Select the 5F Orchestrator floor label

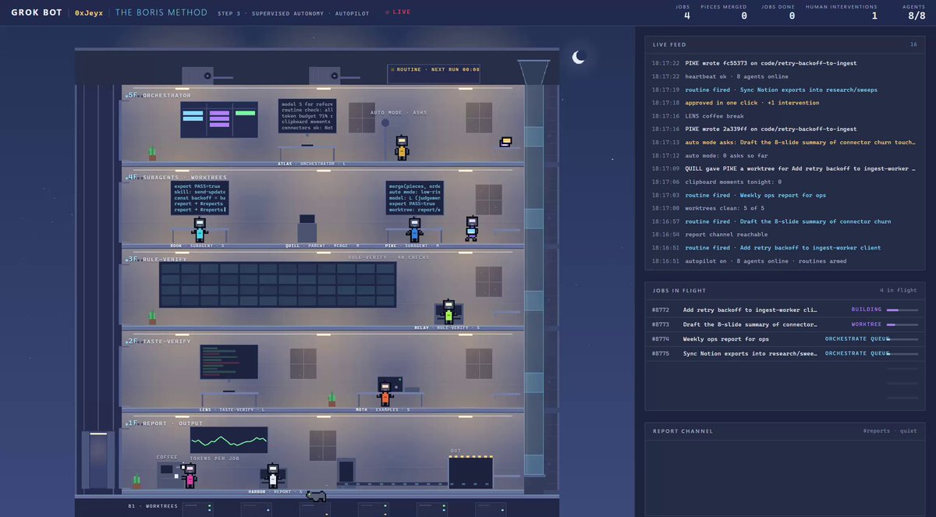159,96
